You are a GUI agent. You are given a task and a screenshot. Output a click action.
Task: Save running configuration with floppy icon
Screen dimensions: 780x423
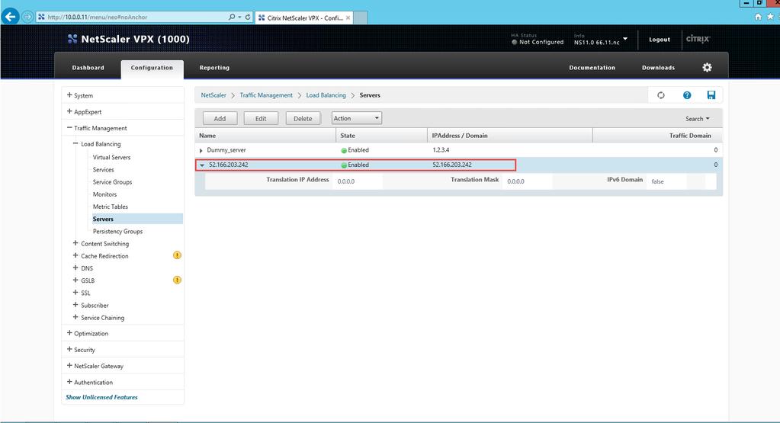click(x=711, y=95)
